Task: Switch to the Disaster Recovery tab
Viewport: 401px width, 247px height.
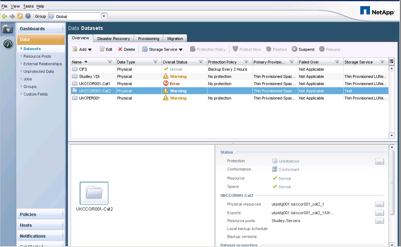Action: pyautogui.click(x=114, y=39)
